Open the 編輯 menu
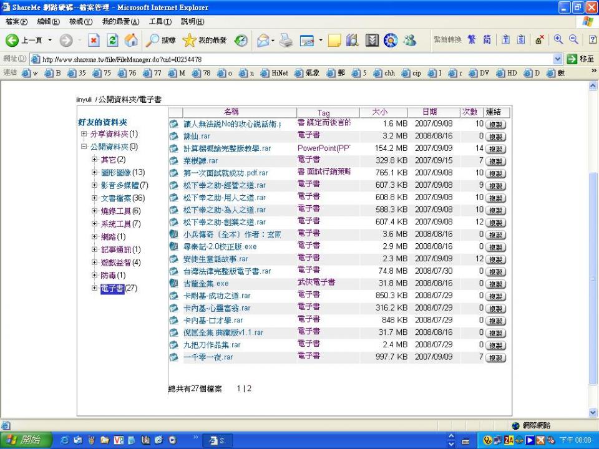599x449 pixels. click(49, 22)
